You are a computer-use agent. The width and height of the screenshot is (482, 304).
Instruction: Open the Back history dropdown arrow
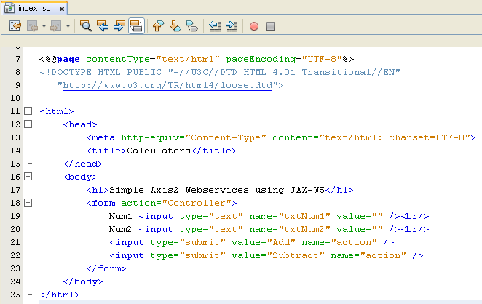pos(44,26)
